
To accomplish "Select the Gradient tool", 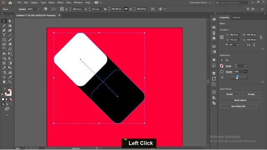I will coord(10,63).
